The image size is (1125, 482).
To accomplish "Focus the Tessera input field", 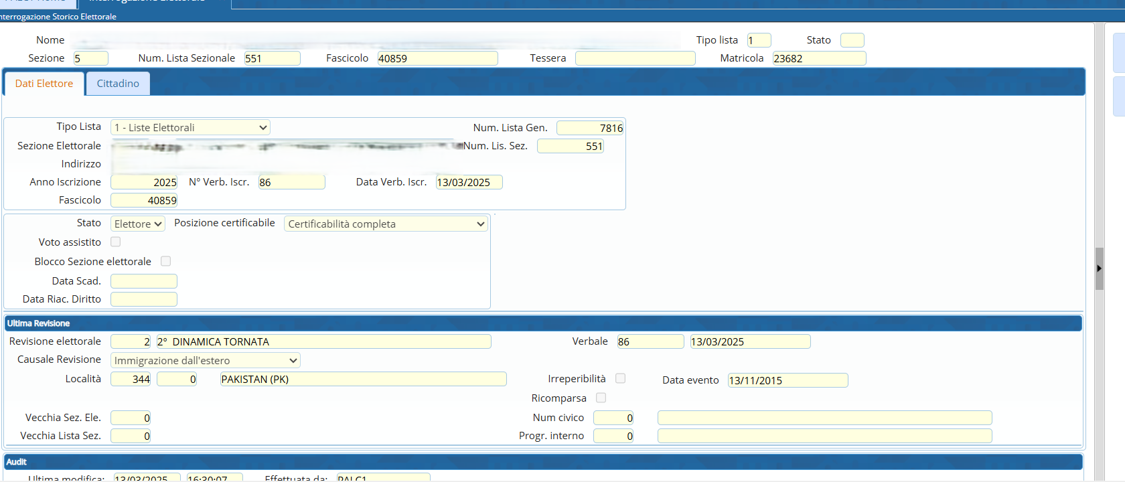I will pyautogui.click(x=635, y=58).
